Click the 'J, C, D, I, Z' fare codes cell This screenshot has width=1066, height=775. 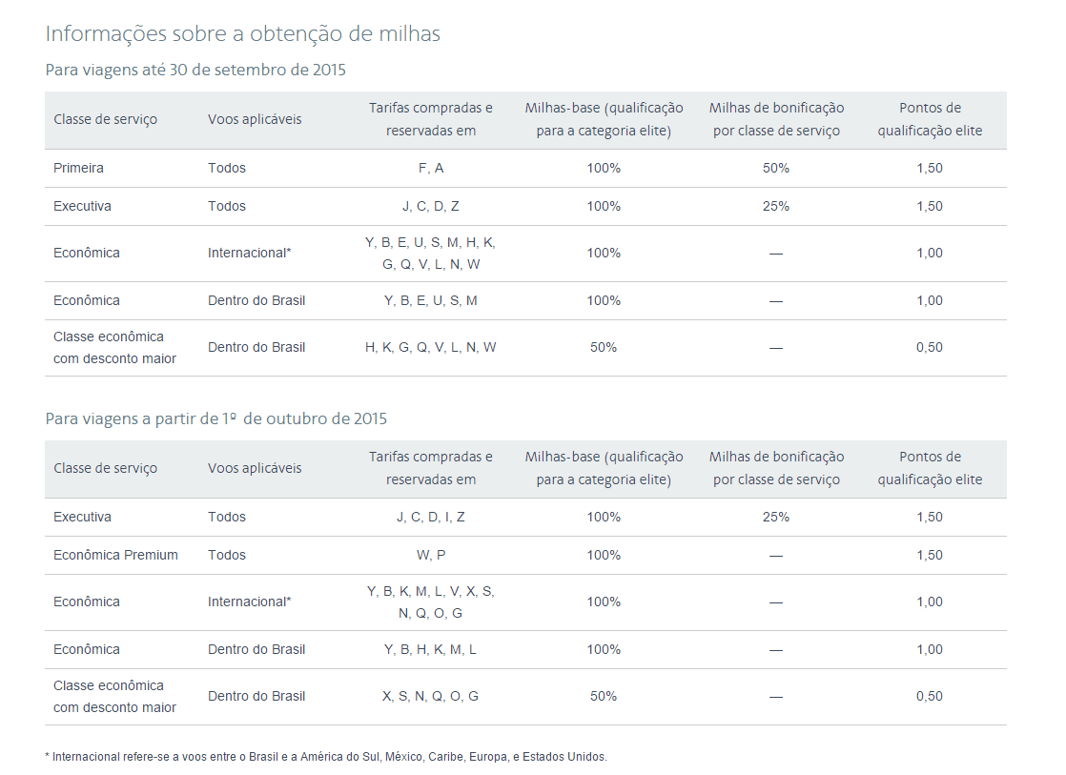(x=431, y=517)
